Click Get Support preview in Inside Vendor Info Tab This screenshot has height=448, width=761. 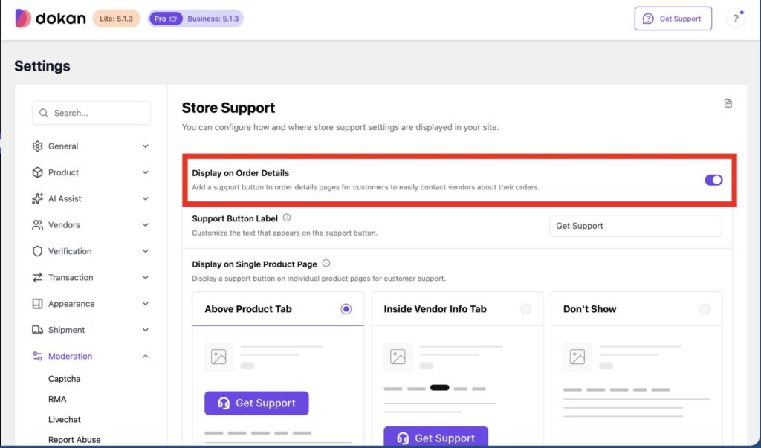[435, 438]
